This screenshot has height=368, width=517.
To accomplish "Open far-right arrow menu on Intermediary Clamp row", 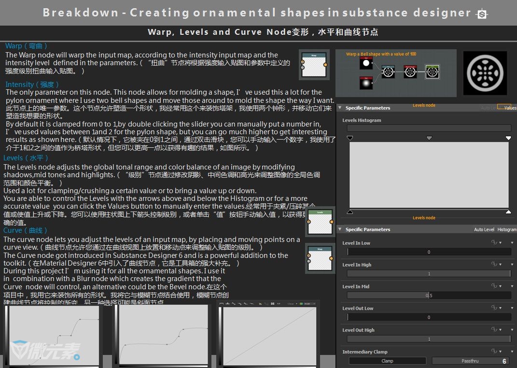I will [x=512, y=352].
